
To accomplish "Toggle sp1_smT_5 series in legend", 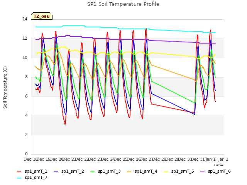I will (179, 171).
